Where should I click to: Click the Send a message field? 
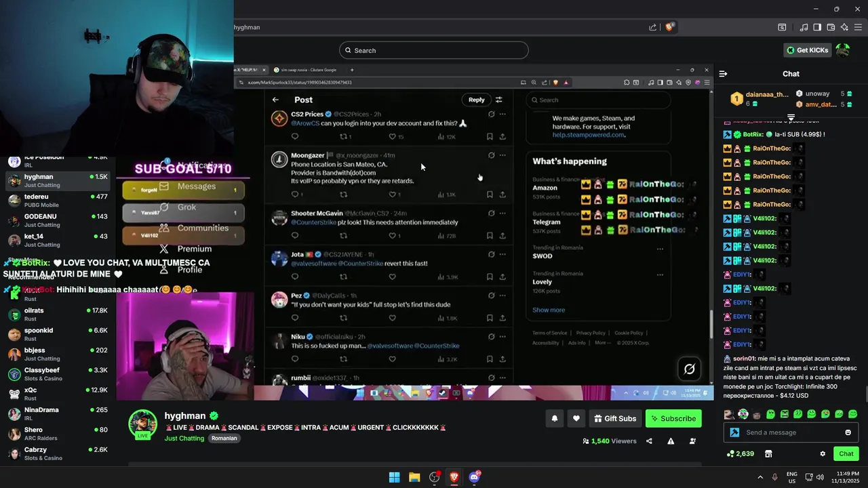click(791, 432)
